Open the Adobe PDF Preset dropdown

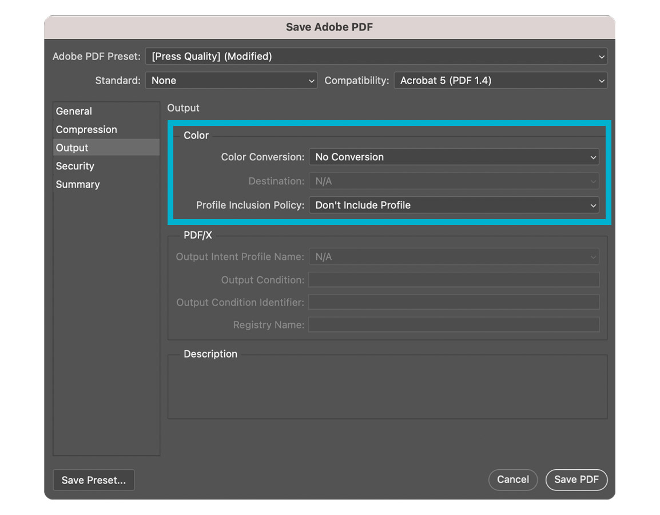point(376,57)
